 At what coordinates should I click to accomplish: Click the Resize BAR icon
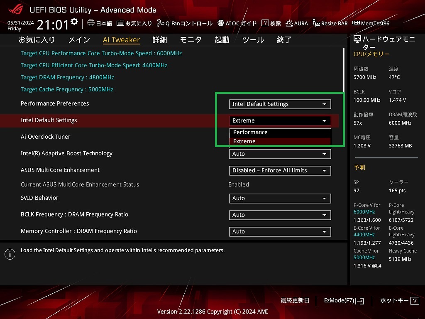point(316,23)
